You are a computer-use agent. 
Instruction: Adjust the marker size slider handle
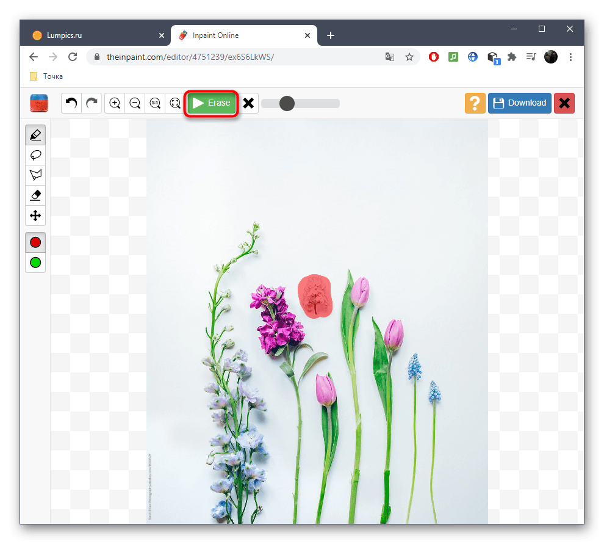pos(287,103)
